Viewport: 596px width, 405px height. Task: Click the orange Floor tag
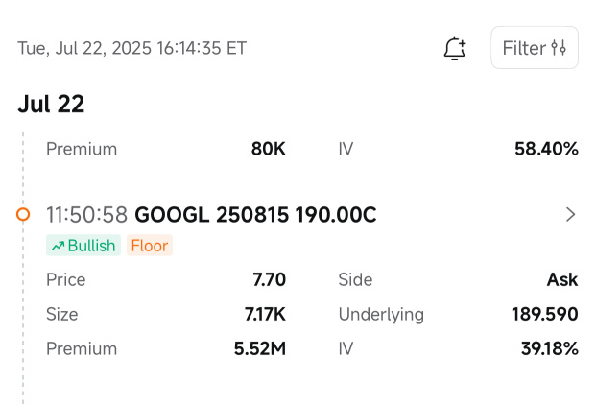[x=150, y=245]
